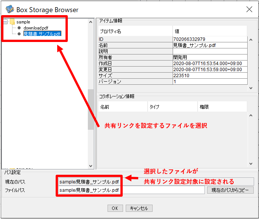This screenshot has height=219, width=259.
Task: Select the 作成日 value 2020-08-07T16:53:54
Action: [x=210, y=64]
